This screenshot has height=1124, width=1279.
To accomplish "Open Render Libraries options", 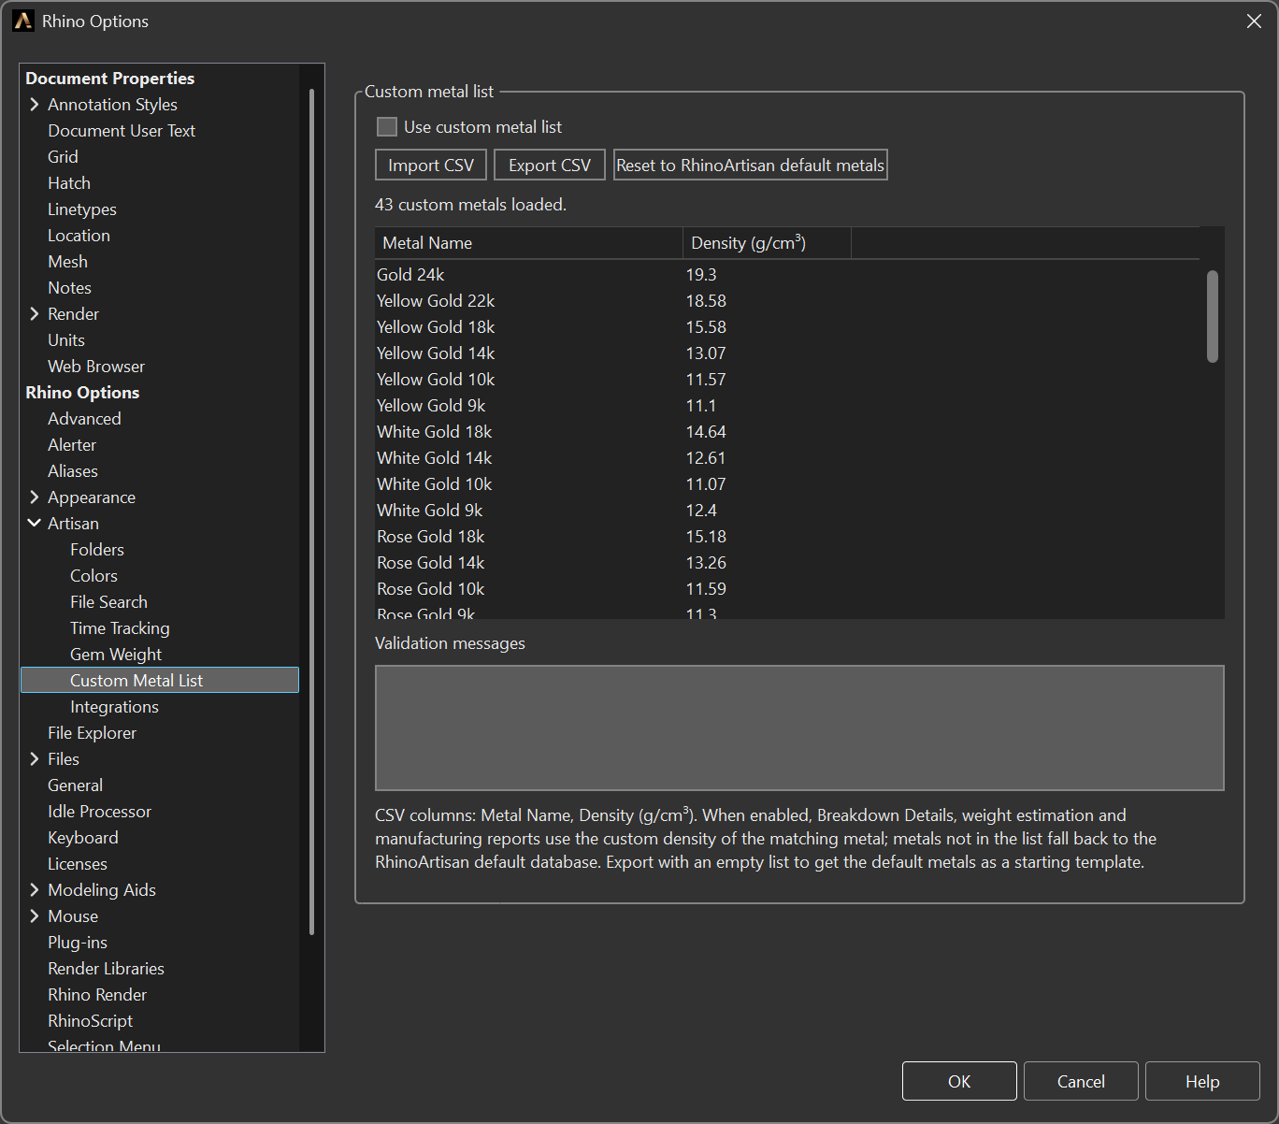I will (106, 968).
